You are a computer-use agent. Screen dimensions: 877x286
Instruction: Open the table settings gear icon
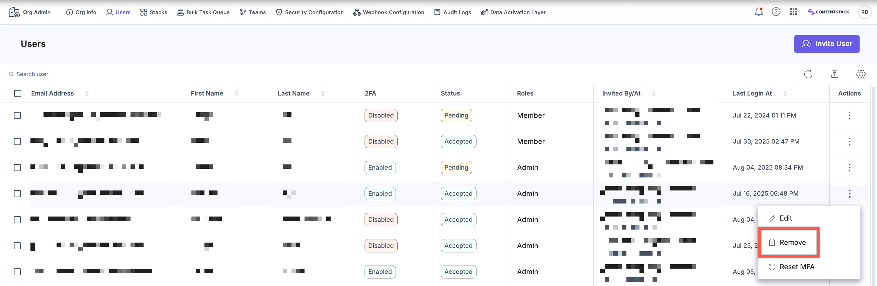tap(861, 74)
